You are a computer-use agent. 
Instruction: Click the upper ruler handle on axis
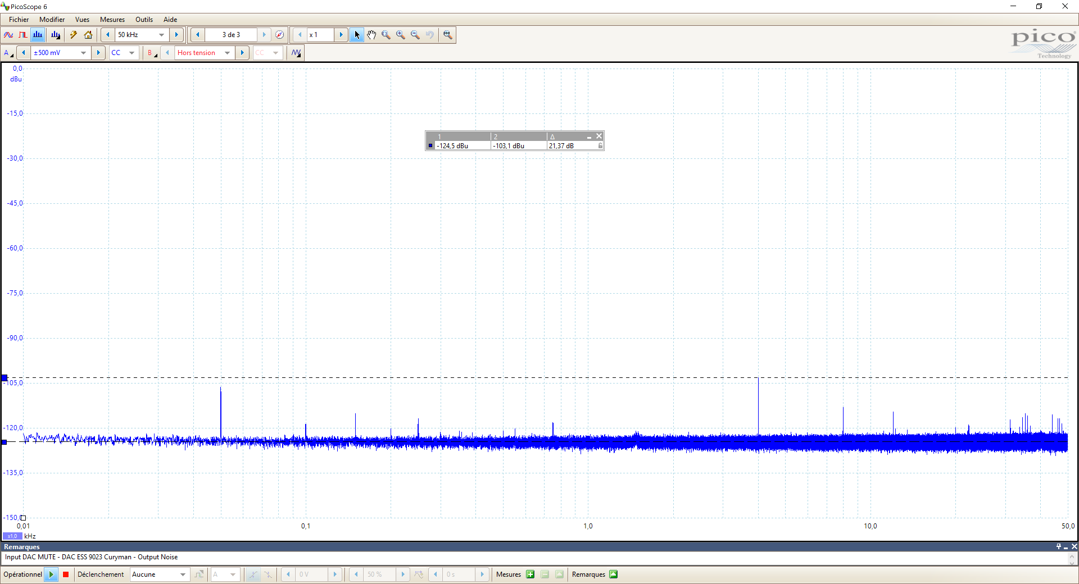4,378
